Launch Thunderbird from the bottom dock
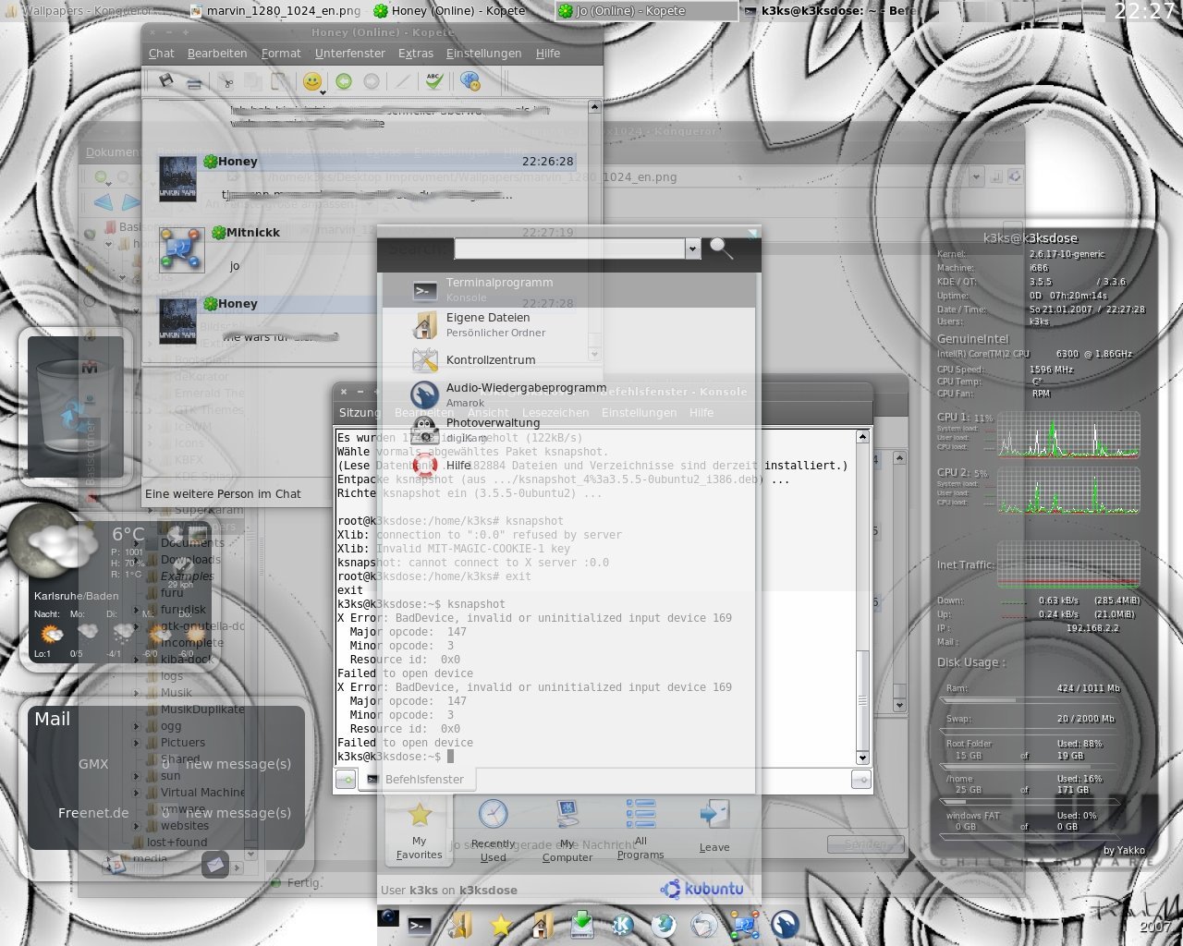Screen dimensions: 1183x946 click(704, 924)
